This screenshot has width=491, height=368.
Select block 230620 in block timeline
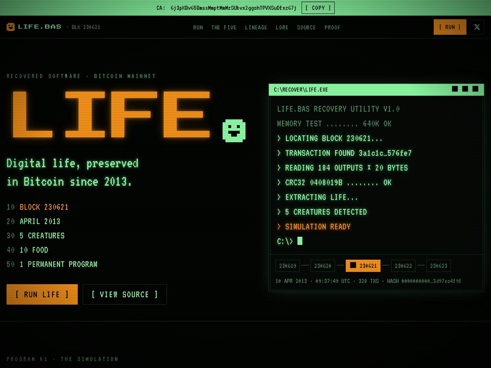(323, 266)
